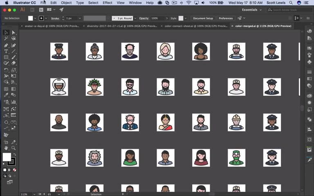
Task: Select the Hand tool
Action: click(6, 148)
